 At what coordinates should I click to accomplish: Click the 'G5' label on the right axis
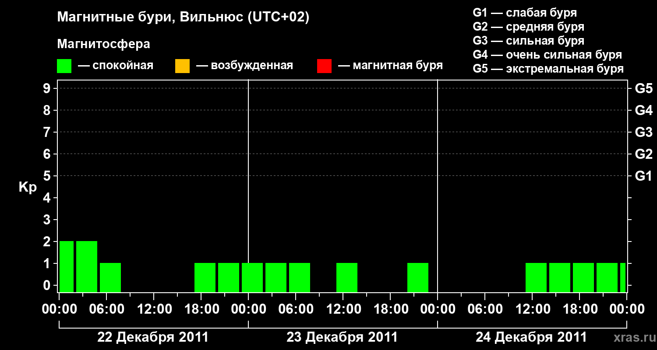pyautogui.click(x=643, y=88)
